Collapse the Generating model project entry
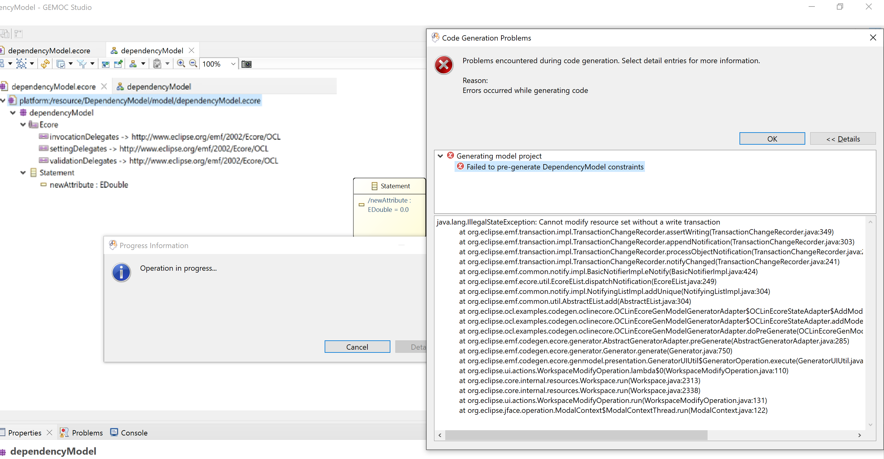The height and width of the screenshot is (459, 884). click(x=440, y=156)
